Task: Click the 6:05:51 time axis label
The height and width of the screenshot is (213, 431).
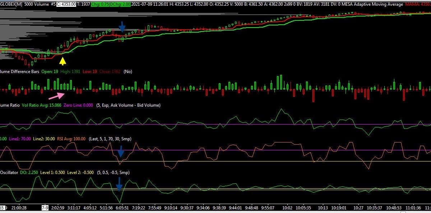Action: click(122, 208)
